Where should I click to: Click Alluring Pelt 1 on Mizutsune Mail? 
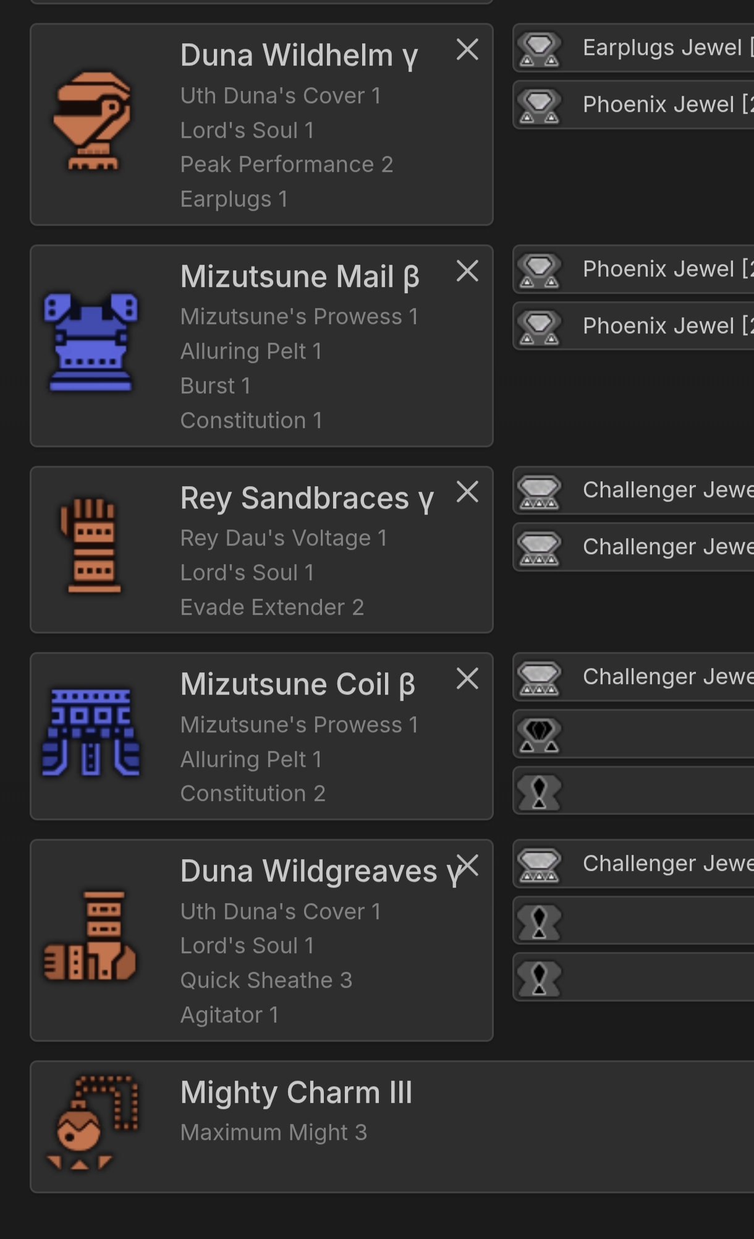point(251,351)
